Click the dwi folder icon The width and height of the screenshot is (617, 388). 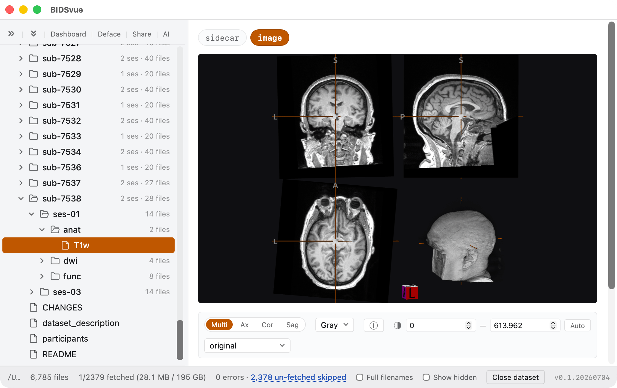coord(55,261)
